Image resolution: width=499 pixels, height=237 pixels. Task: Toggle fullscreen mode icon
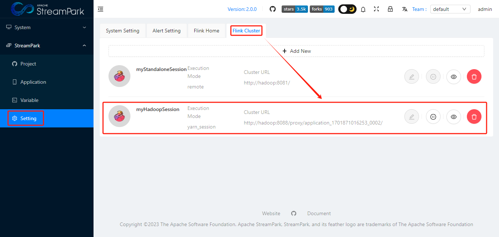click(x=376, y=9)
